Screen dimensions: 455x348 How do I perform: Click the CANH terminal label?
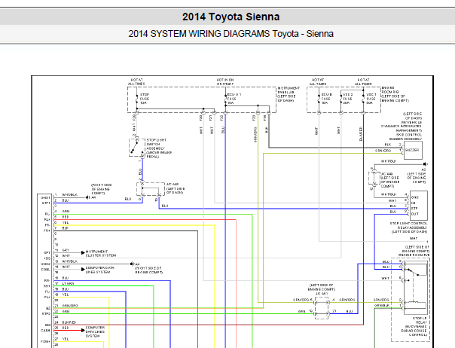coord(45,331)
